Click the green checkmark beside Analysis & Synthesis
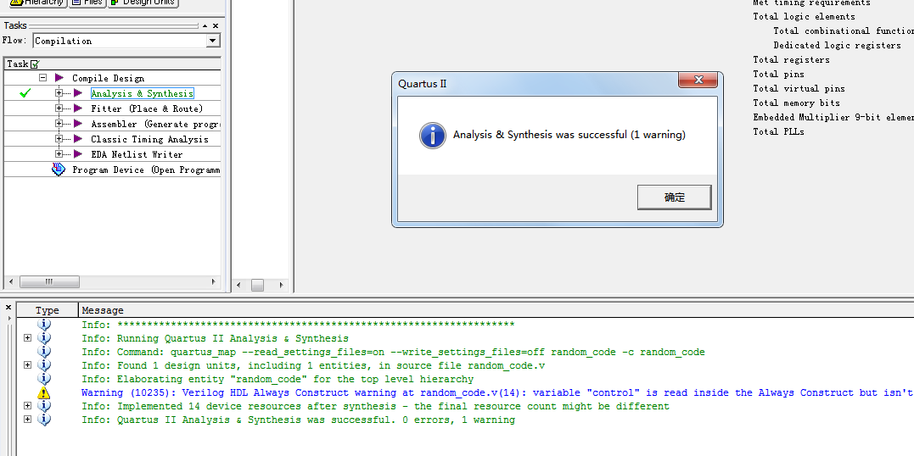The image size is (914, 456). pos(25,92)
